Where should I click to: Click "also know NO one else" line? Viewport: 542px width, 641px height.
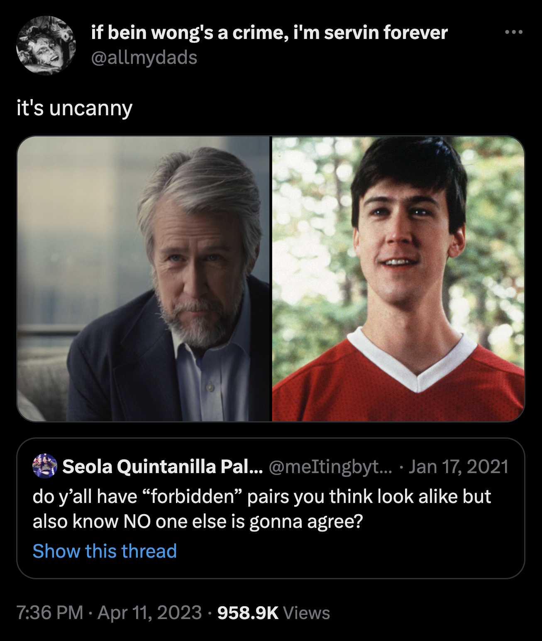click(x=198, y=521)
